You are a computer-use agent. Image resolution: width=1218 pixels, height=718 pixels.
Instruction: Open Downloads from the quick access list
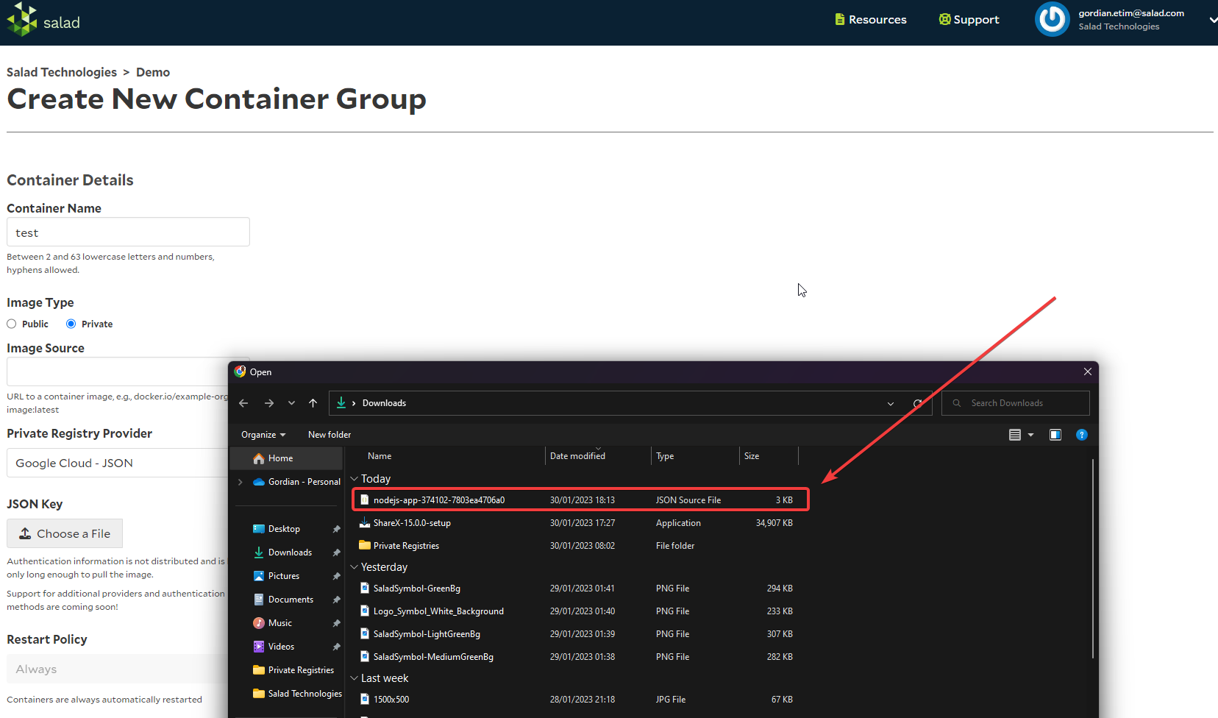pyautogui.click(x=282, y=552)
